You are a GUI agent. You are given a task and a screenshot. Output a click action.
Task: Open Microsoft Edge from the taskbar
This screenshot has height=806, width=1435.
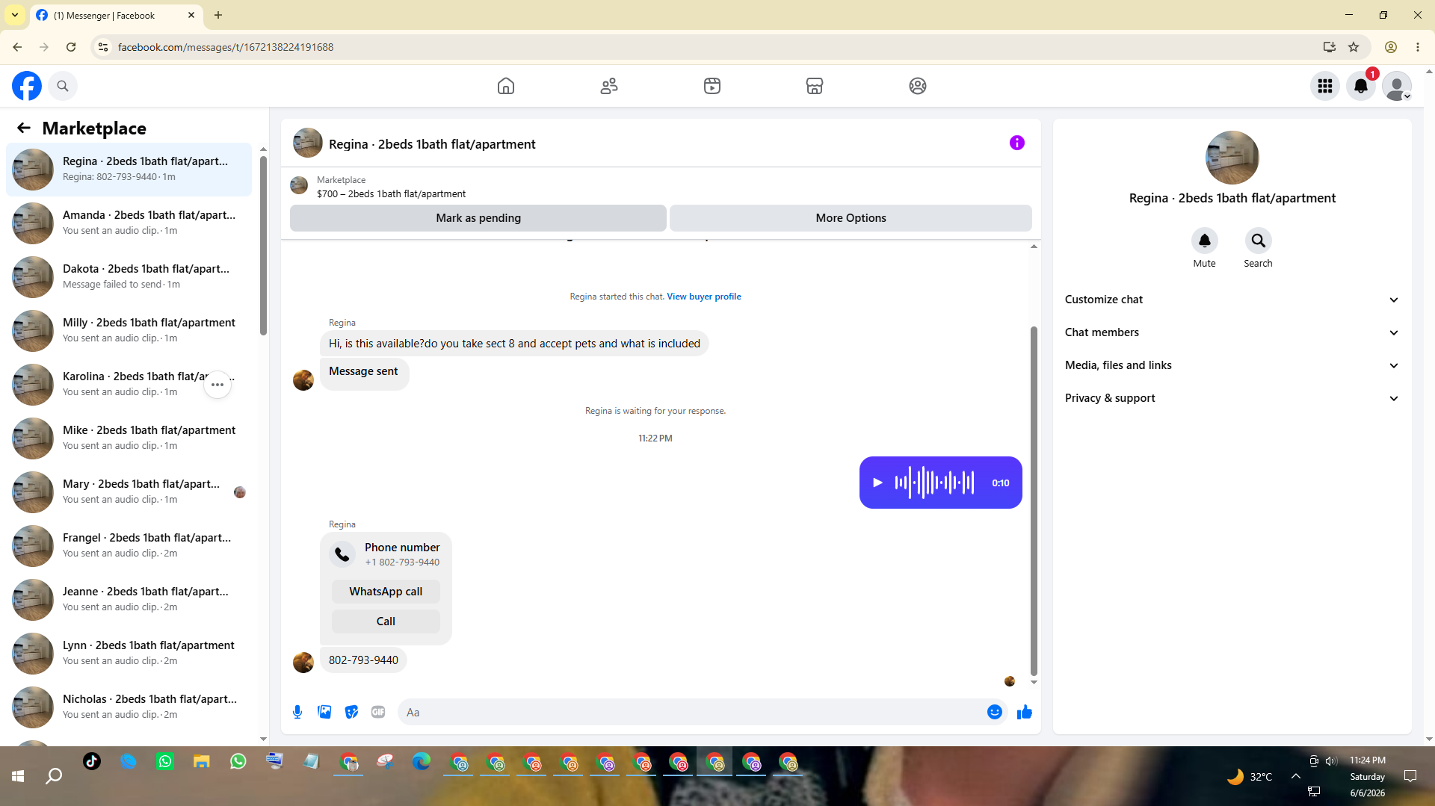coord(422,761)
